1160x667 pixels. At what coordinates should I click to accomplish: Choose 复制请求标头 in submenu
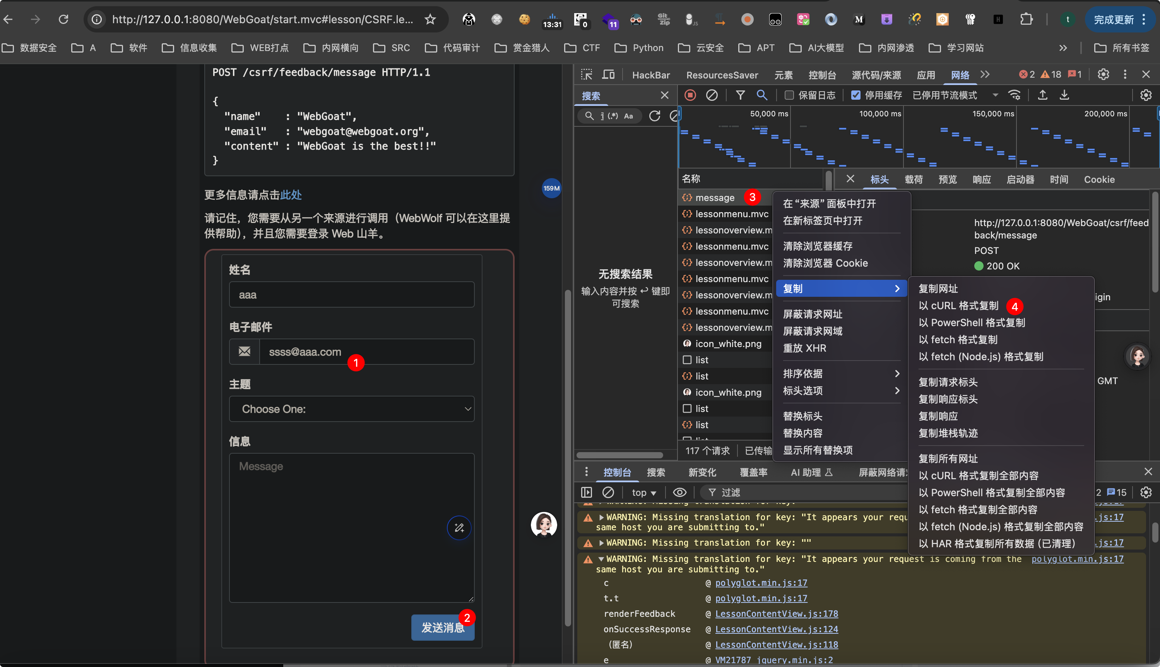tap(948, 382)
